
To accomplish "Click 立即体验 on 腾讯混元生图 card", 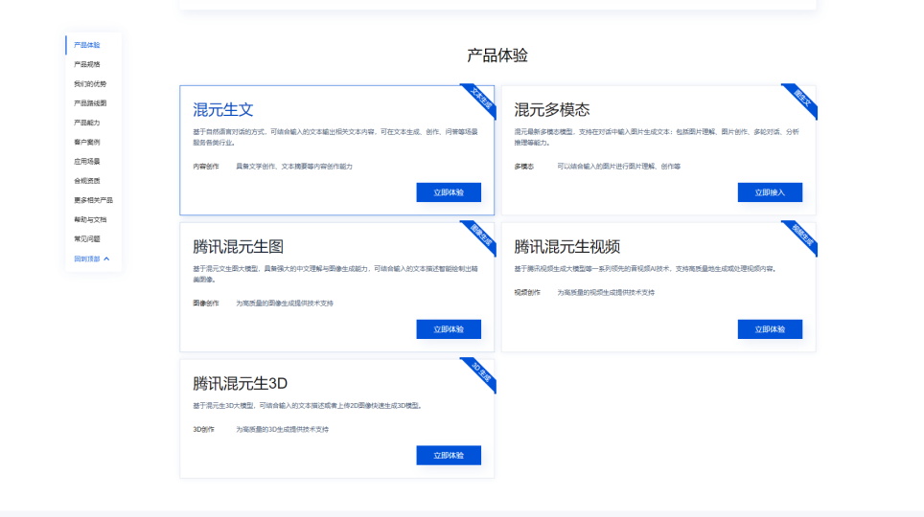I will click(x=449, y=329).
